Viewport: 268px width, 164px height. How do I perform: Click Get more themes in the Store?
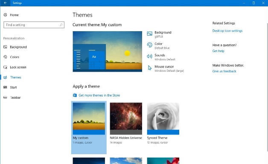[99, 95]
